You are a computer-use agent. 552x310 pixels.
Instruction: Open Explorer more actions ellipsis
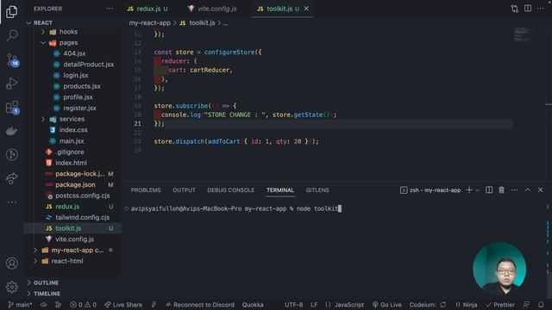point(110,9)
